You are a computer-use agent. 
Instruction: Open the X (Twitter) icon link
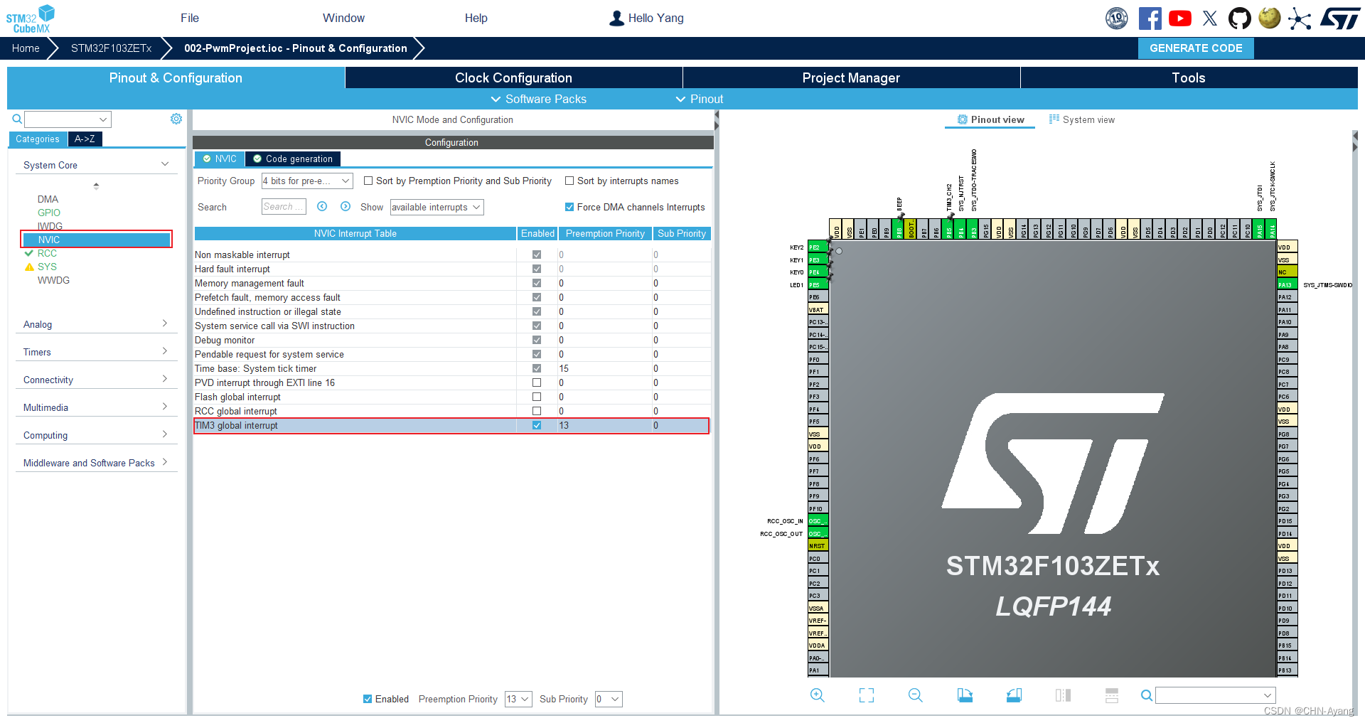pyautogui.click(x=1210, y=18)
